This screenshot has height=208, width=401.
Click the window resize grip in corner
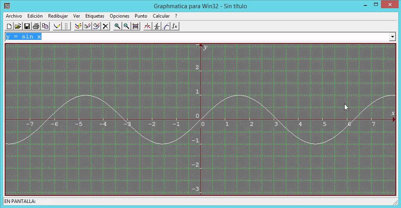[396, 202]
